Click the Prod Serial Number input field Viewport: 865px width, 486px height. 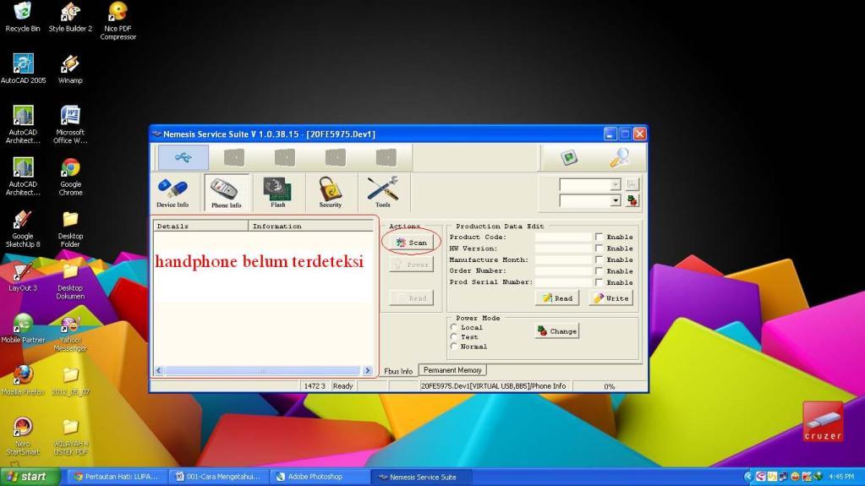click(x=563, y=282)
